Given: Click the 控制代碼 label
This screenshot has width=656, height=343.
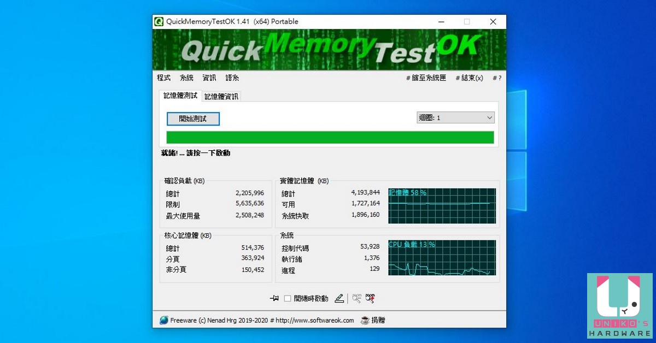Looking at the screenshot, I should 295,249.
